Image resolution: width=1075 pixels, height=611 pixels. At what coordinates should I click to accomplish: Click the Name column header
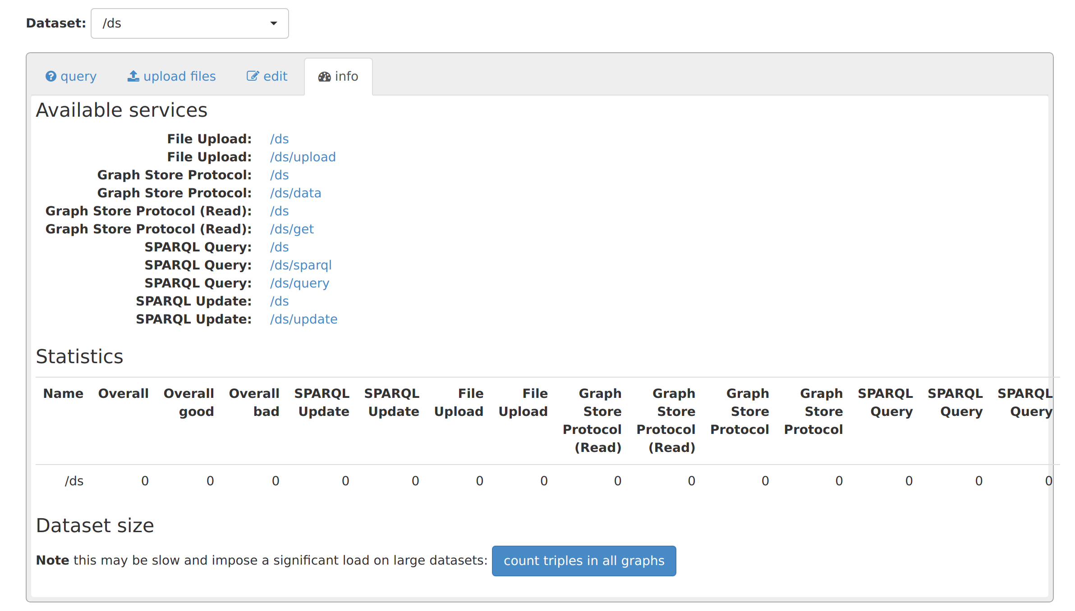pyautogui.click(x=63, y=393)
